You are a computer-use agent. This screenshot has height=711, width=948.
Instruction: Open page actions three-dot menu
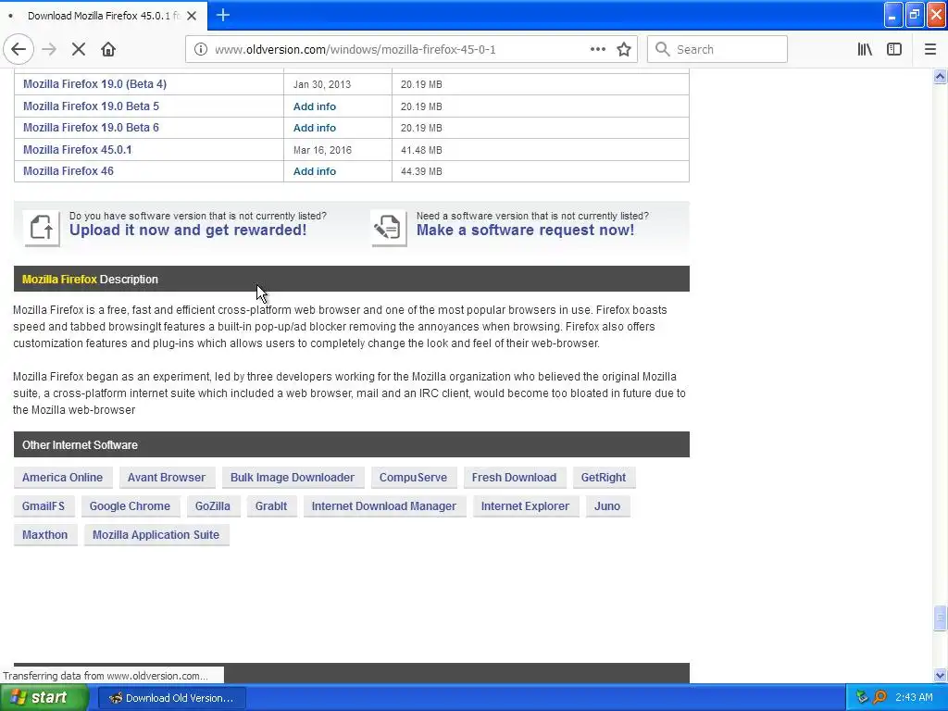(597, 50)
